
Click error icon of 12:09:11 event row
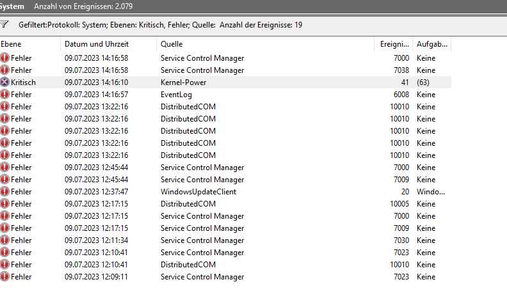pos(5,277)
